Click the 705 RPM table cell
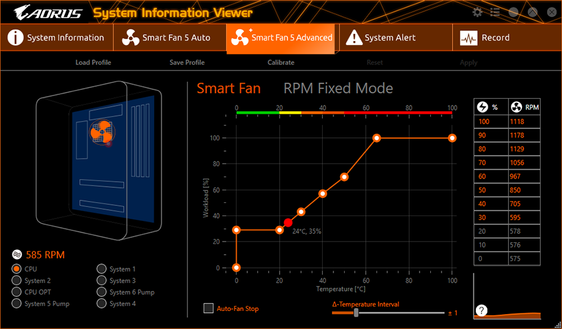562x329 pixels. [524, 204]
